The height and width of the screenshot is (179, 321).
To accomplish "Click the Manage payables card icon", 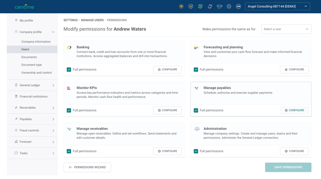I will click(x=196, y=88).
